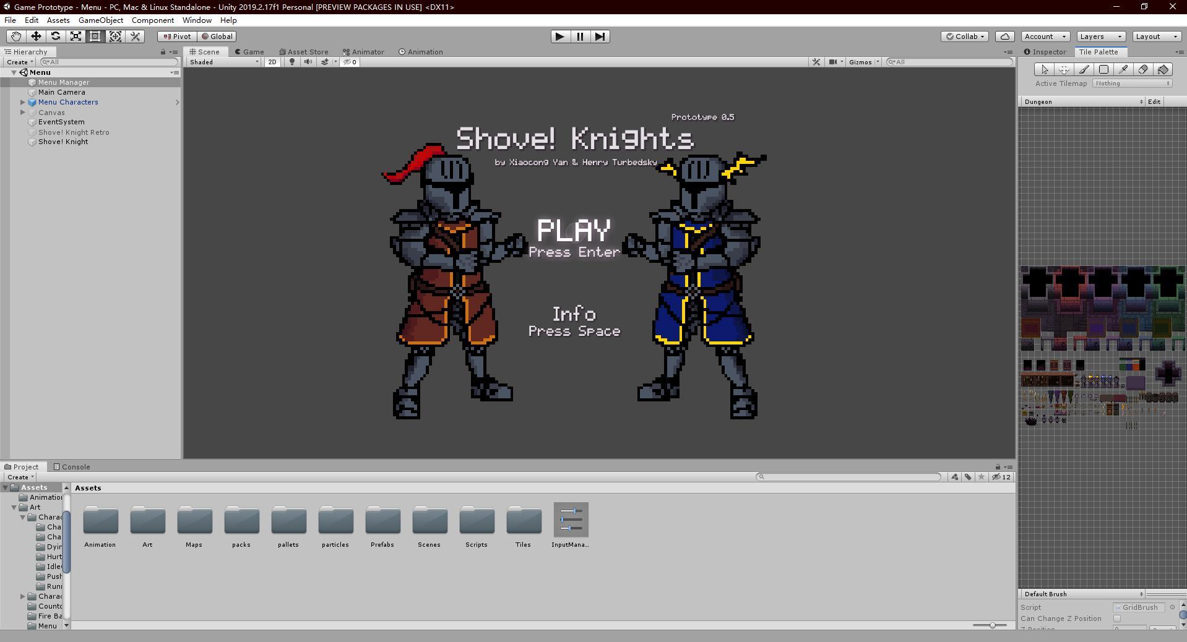Toggle scene lighting in Scene view

point(291,62)
